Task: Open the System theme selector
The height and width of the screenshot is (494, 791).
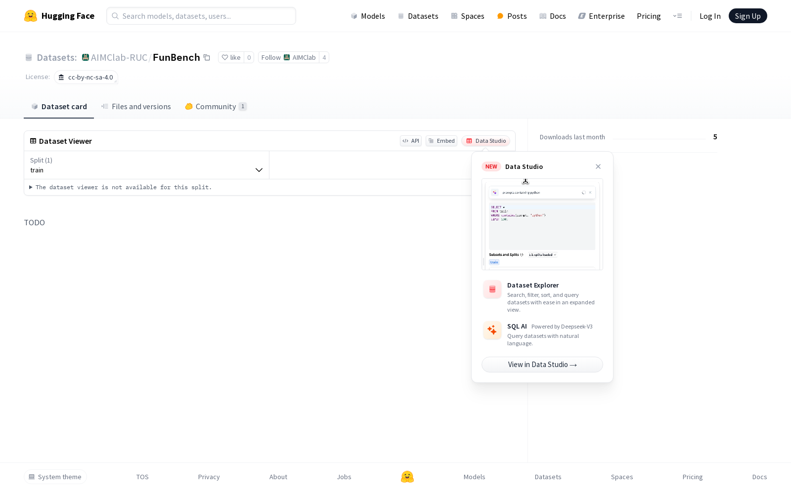Action: [55, 477]
